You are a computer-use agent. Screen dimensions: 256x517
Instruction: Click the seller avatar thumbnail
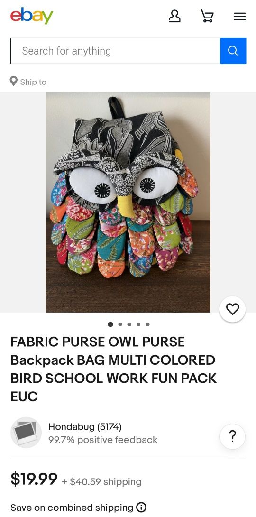pos(26,432)
